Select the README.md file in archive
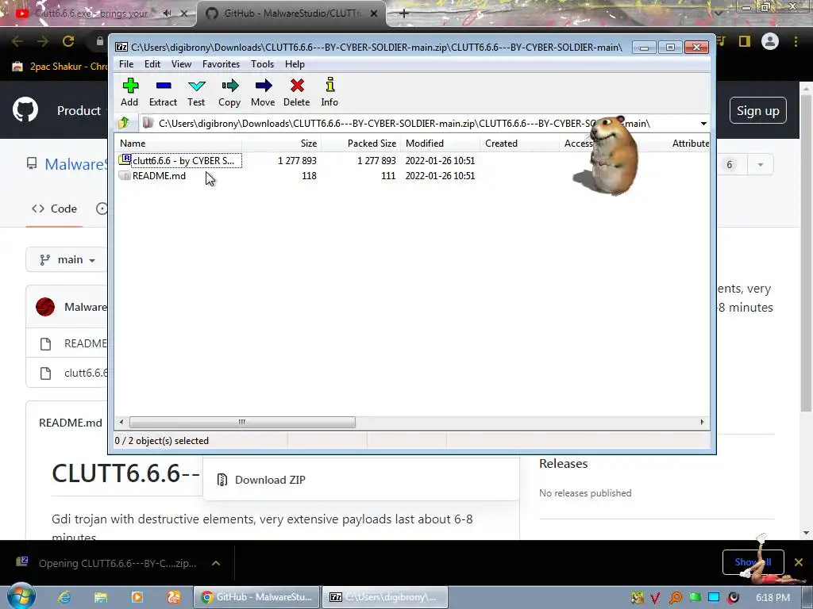The image size is (813, 609). (152, 175)
